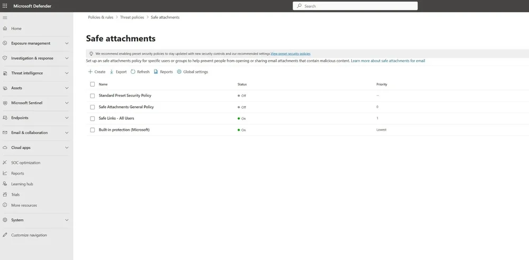Click the Safe attachments breadcrumb text
The image size is (529, 260).
pos(165,17)
